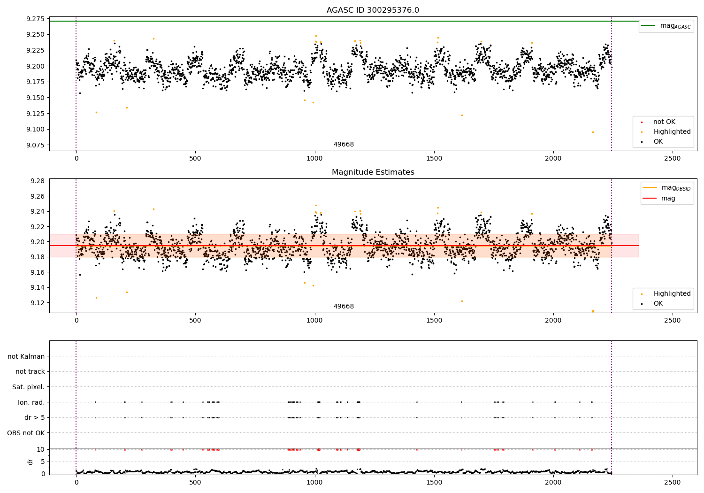Select 'OK' legend entry in top plot
The width and height of the screenshot is (704, 493).
(658, 142)
